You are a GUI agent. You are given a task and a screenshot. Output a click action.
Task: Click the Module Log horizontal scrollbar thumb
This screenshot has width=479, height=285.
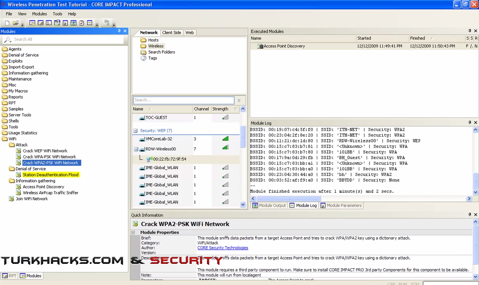pos(288,198)
